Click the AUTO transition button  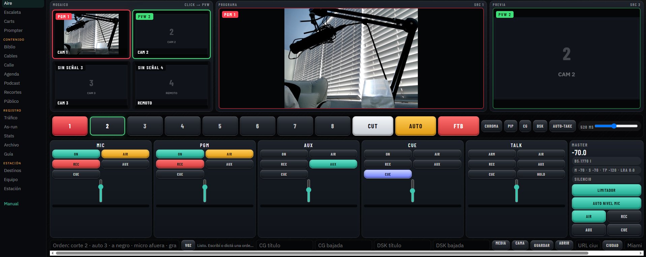[416, 126]
